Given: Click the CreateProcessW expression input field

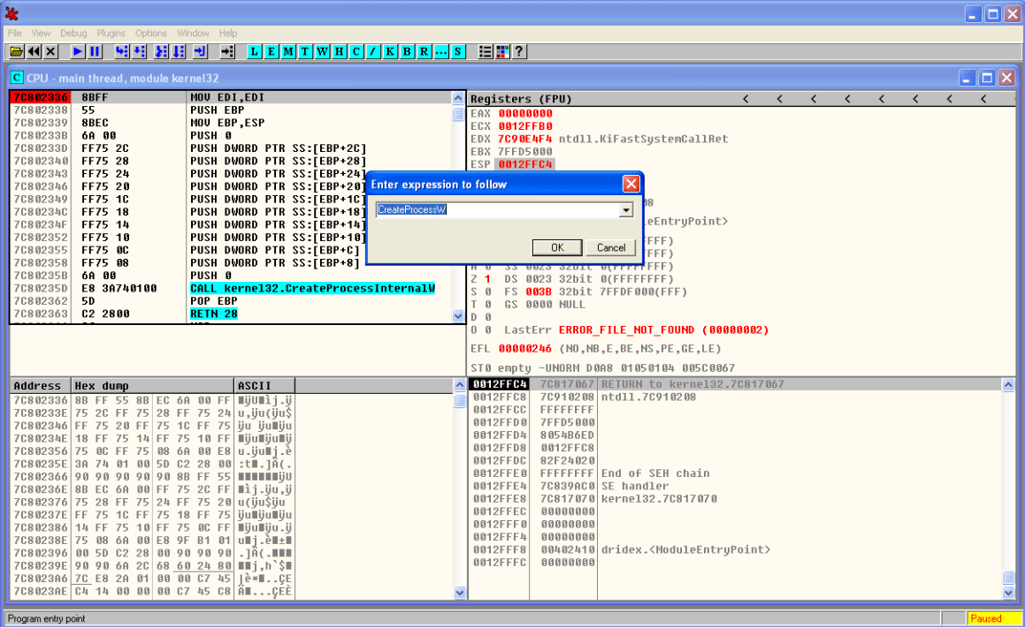Looking at the screenshot, I should (x=495, y=210).
